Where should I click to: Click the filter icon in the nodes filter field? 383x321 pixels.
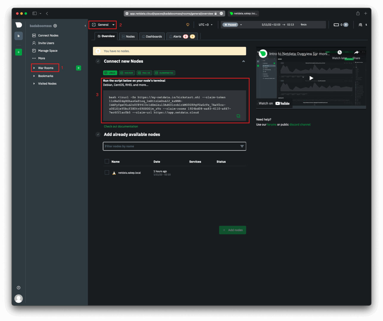click(242, 146)
